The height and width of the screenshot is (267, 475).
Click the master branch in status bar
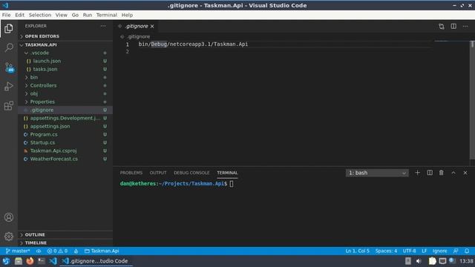(18, 251)
